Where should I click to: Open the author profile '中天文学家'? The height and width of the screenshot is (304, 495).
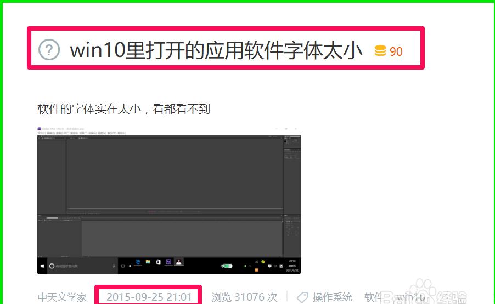pyautogui.click(x=62, y=297)
